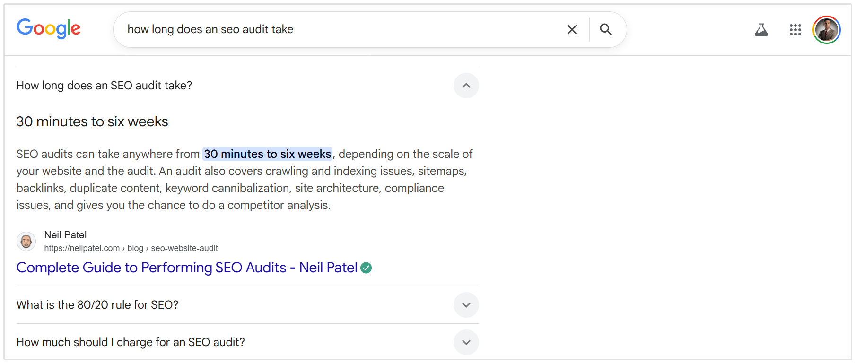
Task: Select the '30 minutes to six weeks' heading
Action: (x=92, y=121)
